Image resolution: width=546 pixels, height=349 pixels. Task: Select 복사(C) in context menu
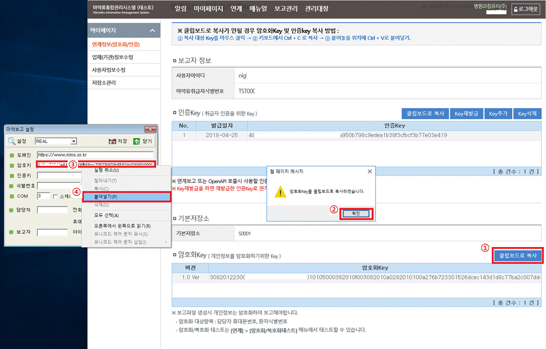(126, 189)
